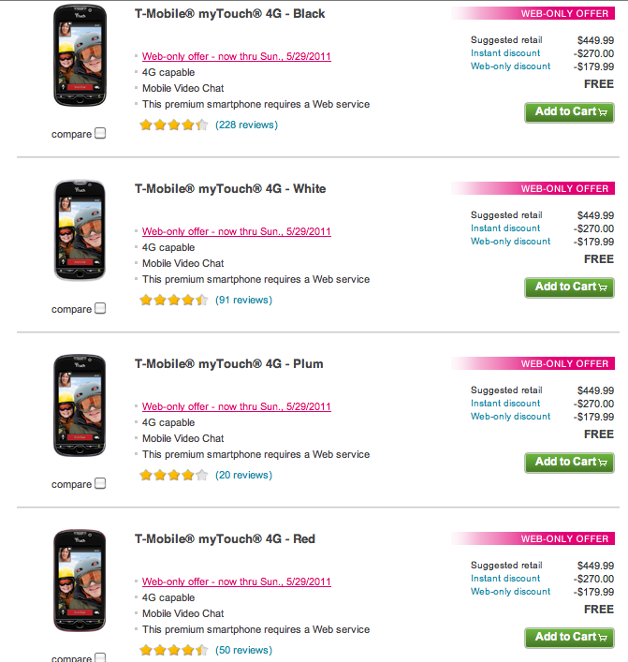Screen dimensions: 628x662
Task: Click Web-only discount link for White phone
Action: pos(511,242)
